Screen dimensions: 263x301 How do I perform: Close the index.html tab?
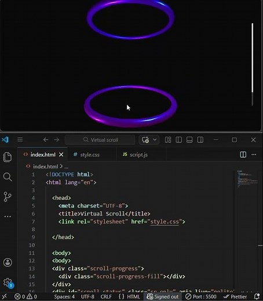coord(61,155)
